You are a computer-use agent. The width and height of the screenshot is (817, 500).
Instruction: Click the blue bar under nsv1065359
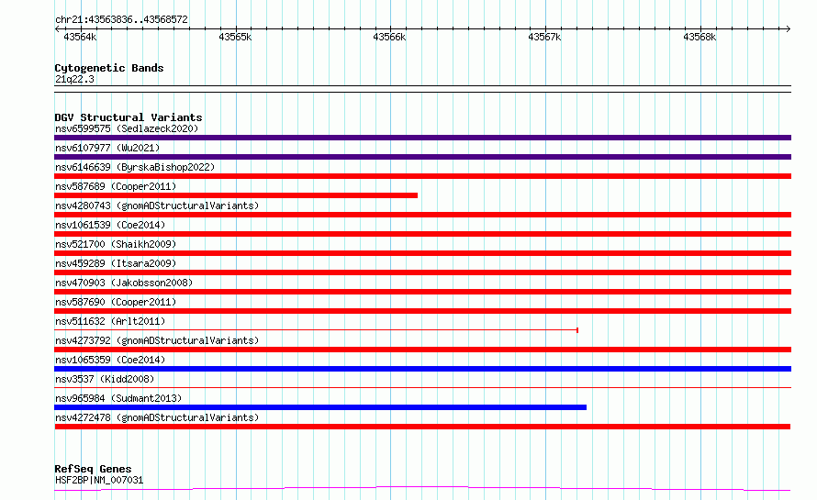(x=422, y=369)
